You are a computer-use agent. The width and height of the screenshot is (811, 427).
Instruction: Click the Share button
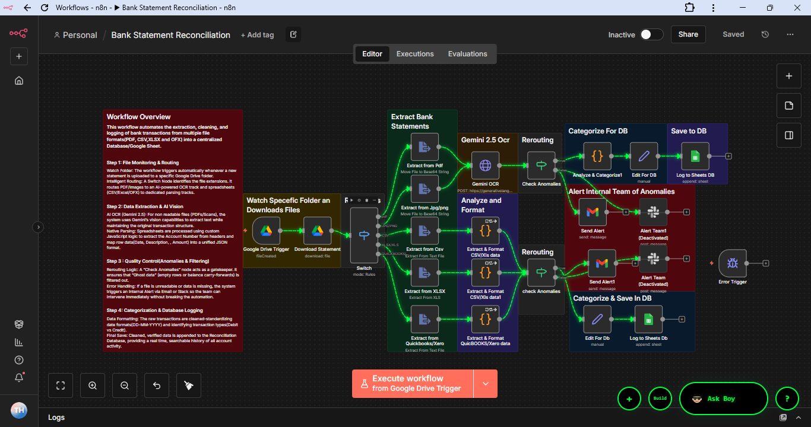tap(688, 34)
